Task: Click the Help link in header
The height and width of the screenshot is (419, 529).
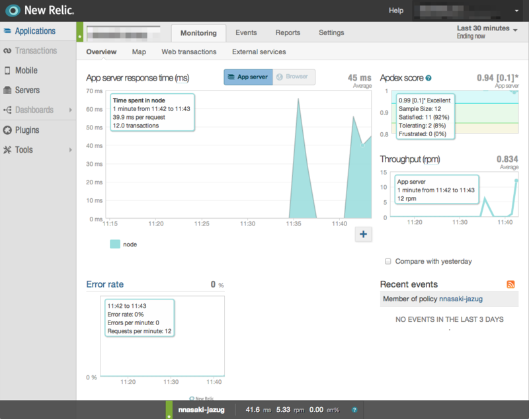Action: coord(395,11)
